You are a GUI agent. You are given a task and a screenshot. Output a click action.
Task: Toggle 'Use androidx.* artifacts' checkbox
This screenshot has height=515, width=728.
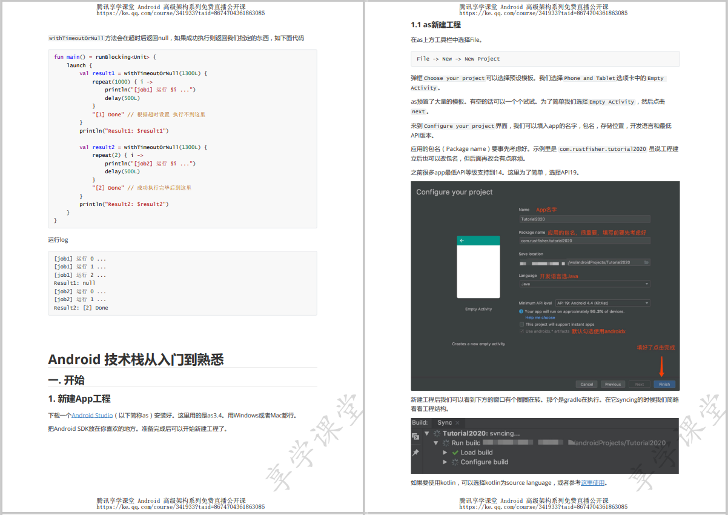[x=521, y=331]
